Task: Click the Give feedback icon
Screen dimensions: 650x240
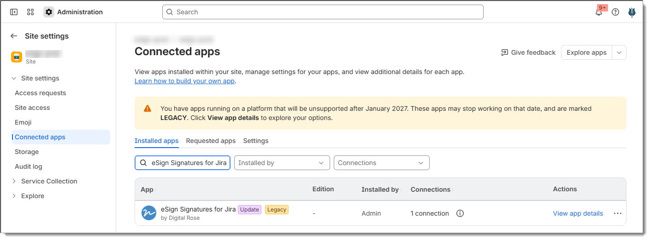Action: click(505, 52)
